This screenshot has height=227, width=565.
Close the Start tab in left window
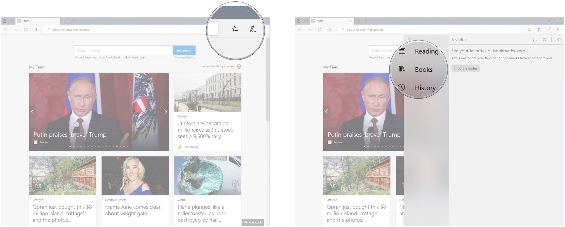[x=57, y=21]
